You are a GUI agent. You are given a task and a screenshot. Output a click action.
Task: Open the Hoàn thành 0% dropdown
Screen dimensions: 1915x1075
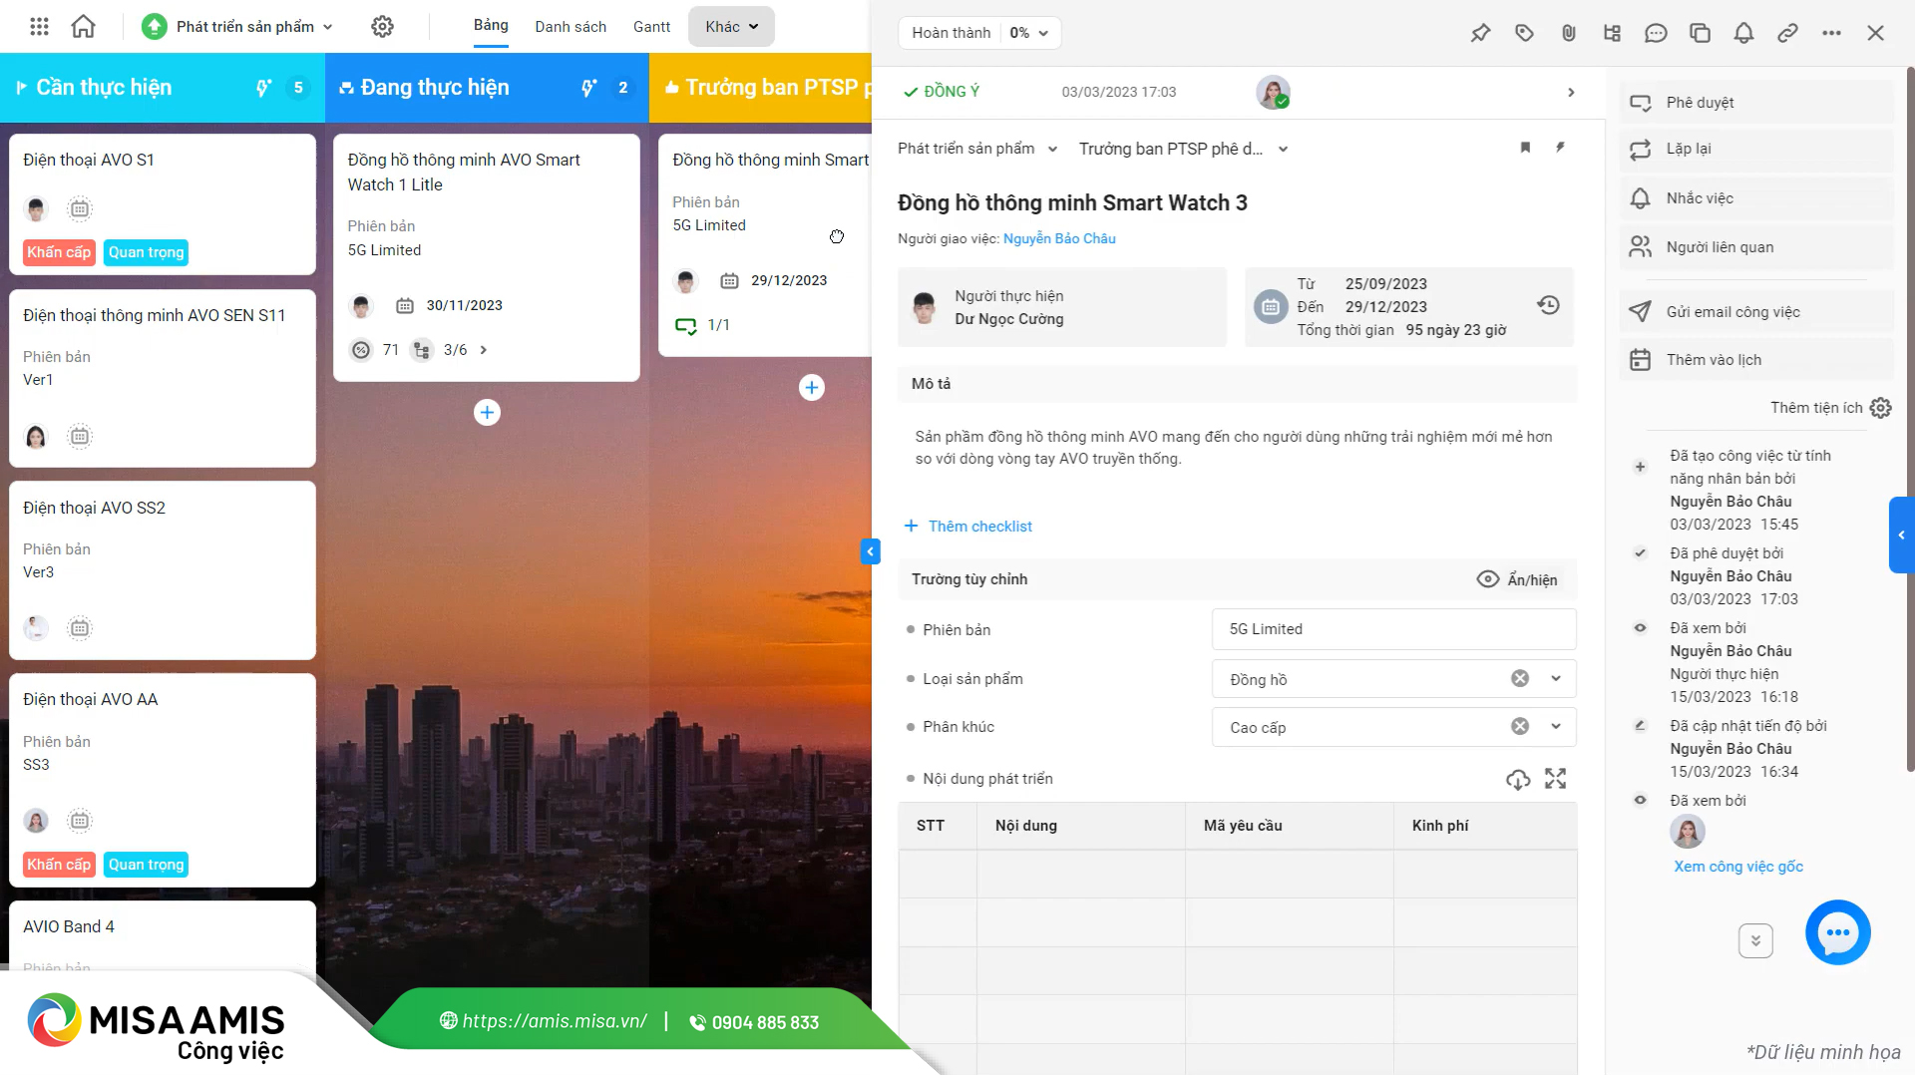(x=979, y=33)
